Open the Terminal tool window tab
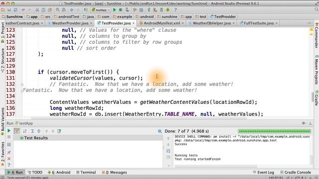The height and width of the screenshot is (179, 319). pos(86,173)
